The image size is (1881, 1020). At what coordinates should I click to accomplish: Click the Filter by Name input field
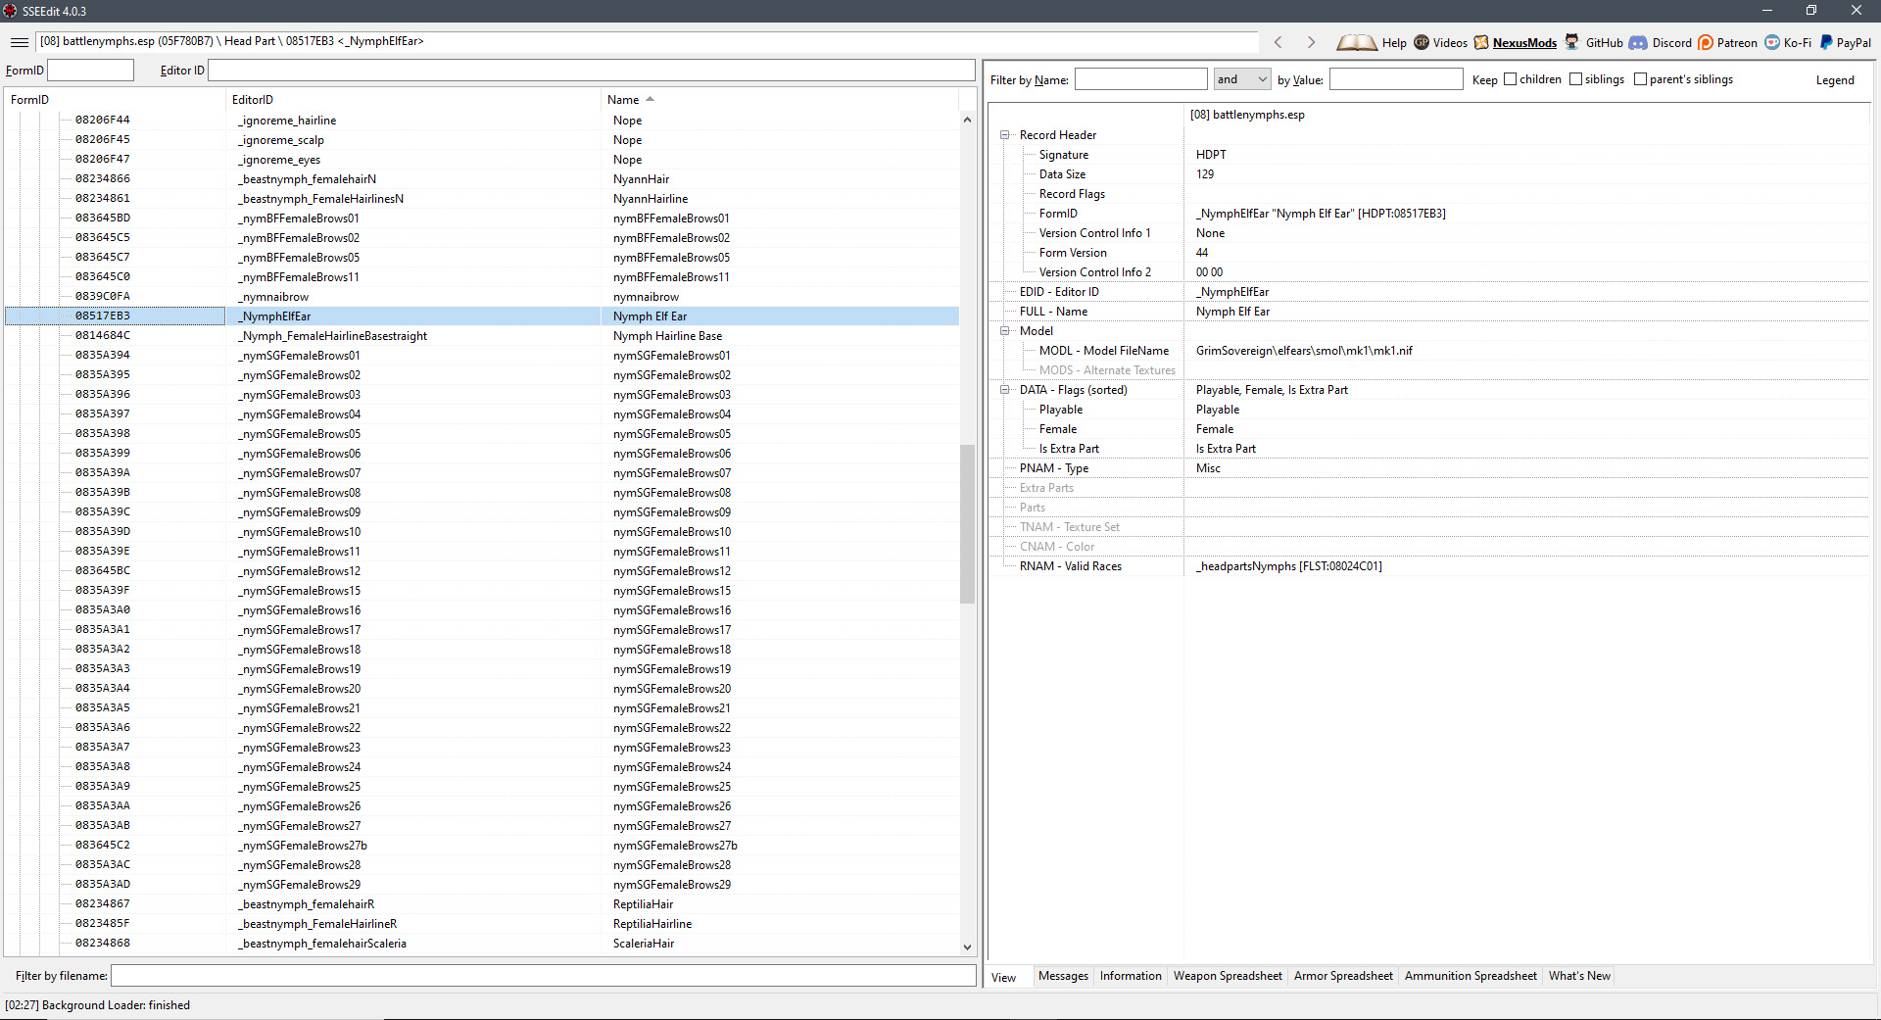[x=1140, y=79]
